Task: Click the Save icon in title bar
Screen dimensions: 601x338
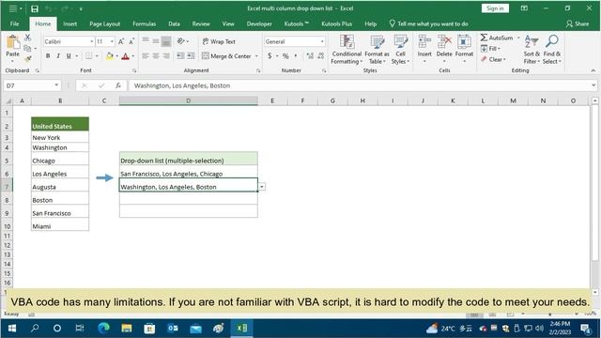Action: tap(35, 8)
